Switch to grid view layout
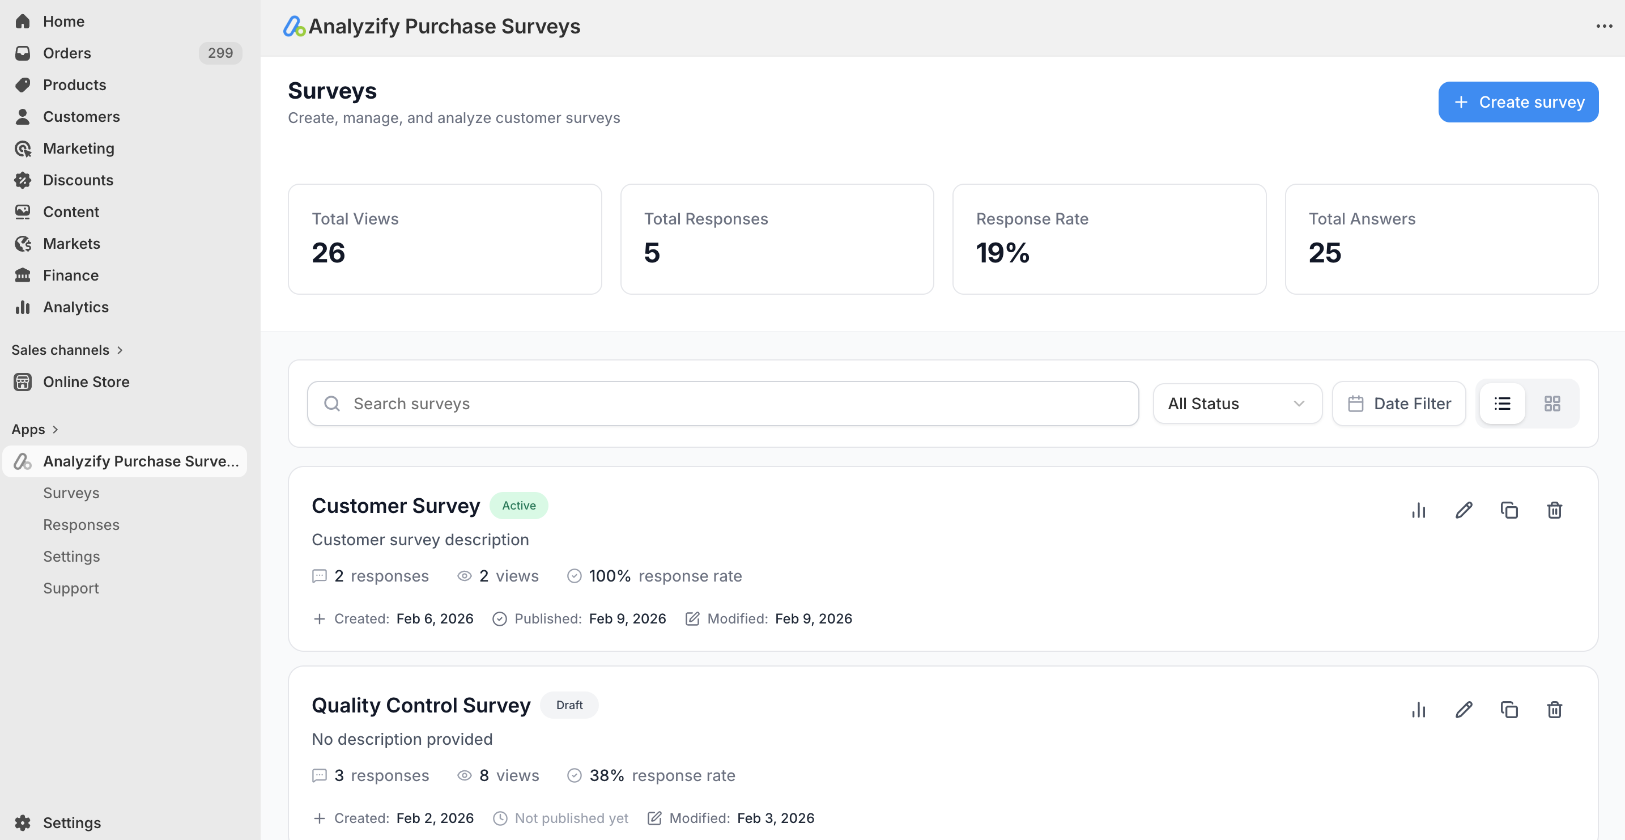 point(1552,403)
